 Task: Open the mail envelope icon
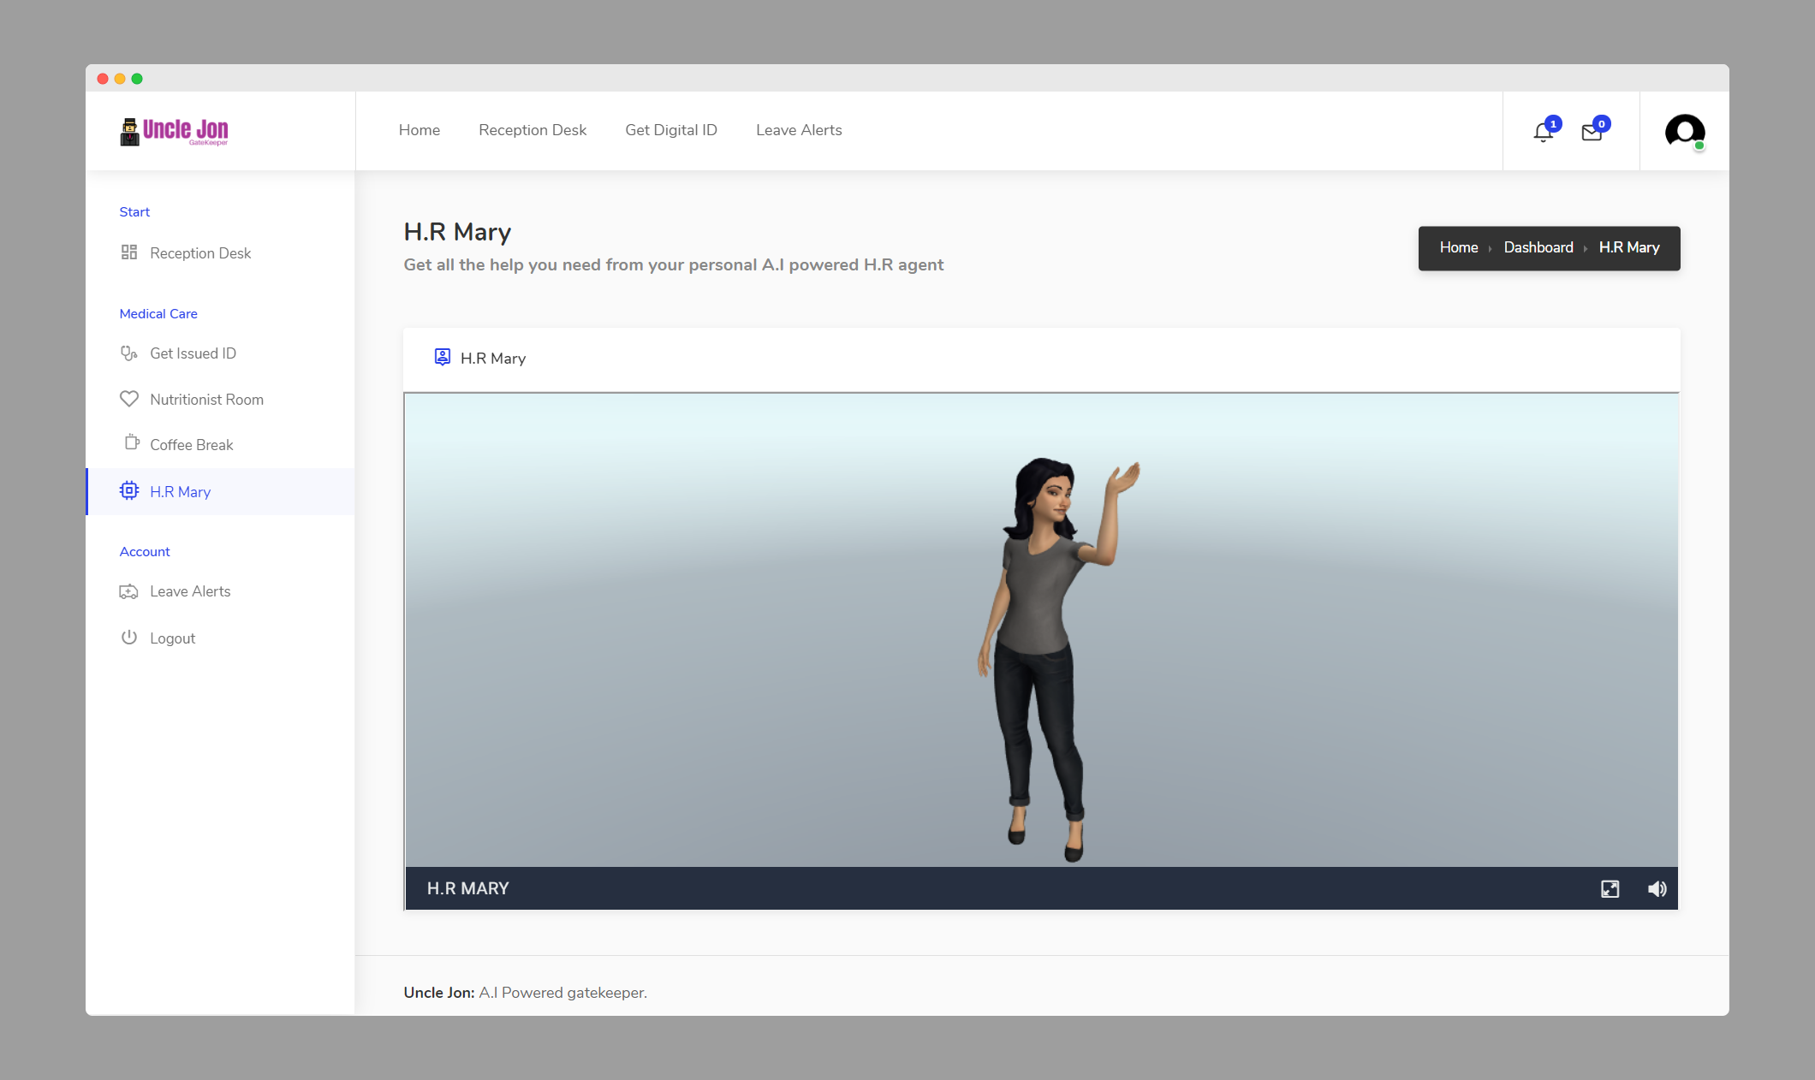pyautogui.click(x=1592, y=132)
